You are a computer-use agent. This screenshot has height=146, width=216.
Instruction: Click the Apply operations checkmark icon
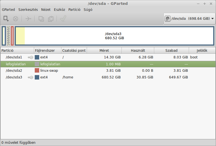(x=63, y=18)
